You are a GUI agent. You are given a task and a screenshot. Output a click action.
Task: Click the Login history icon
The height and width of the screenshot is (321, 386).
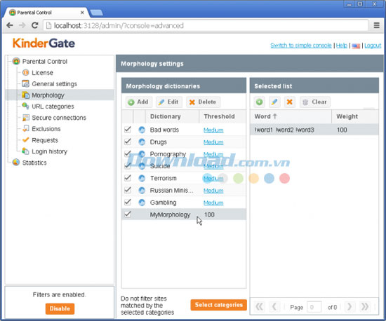click(25, 151)
